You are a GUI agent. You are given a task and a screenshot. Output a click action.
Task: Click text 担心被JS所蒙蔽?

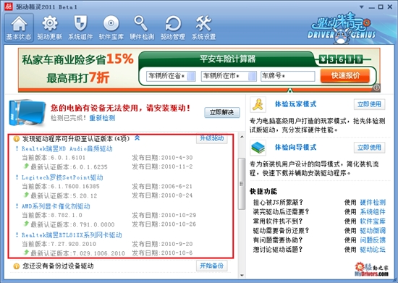point(278,202)
